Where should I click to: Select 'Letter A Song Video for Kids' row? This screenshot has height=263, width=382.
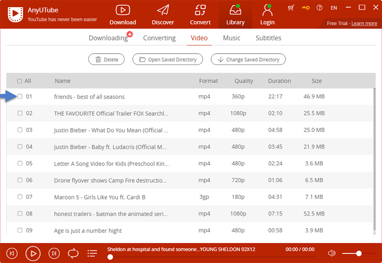point(190,164)
